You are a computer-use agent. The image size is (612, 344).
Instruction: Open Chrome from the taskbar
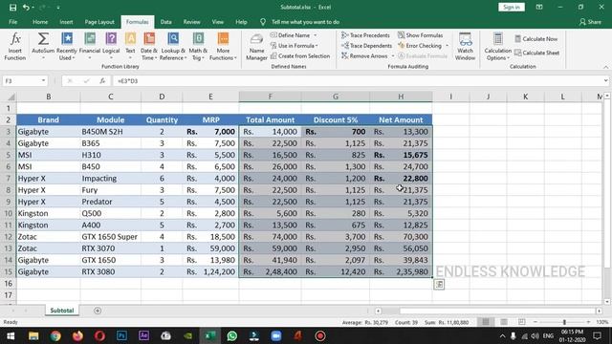coord(55,335)
